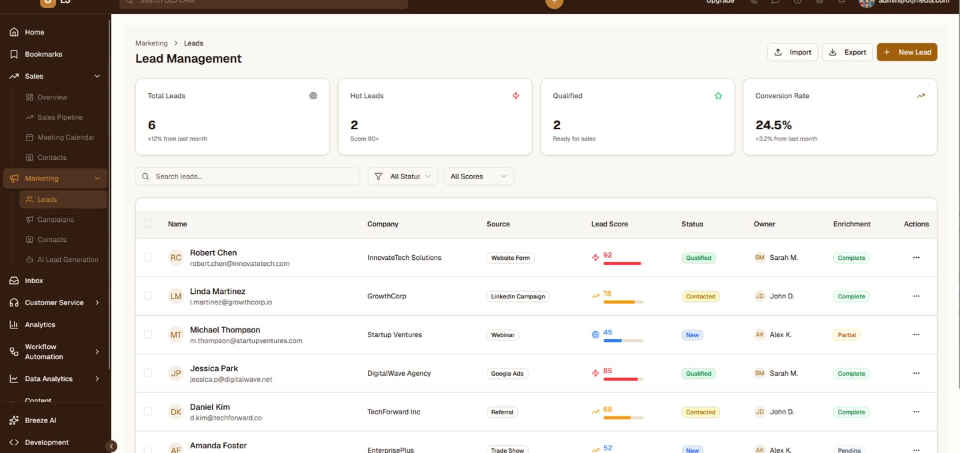Screen dimensions: 960x453
Task: Expand Workflow Automation submenu chevron
Action: pyautogui.click(x=97, y=352)
